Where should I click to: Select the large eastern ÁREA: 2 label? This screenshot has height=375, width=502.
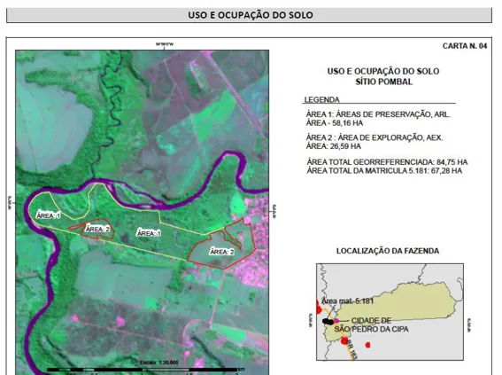(222, 252)
